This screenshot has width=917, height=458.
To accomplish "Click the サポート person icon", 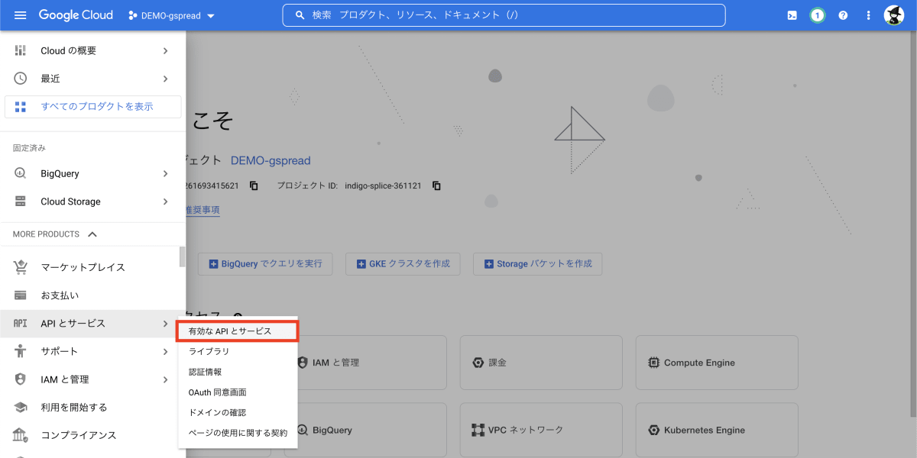I will pos(21,351).
